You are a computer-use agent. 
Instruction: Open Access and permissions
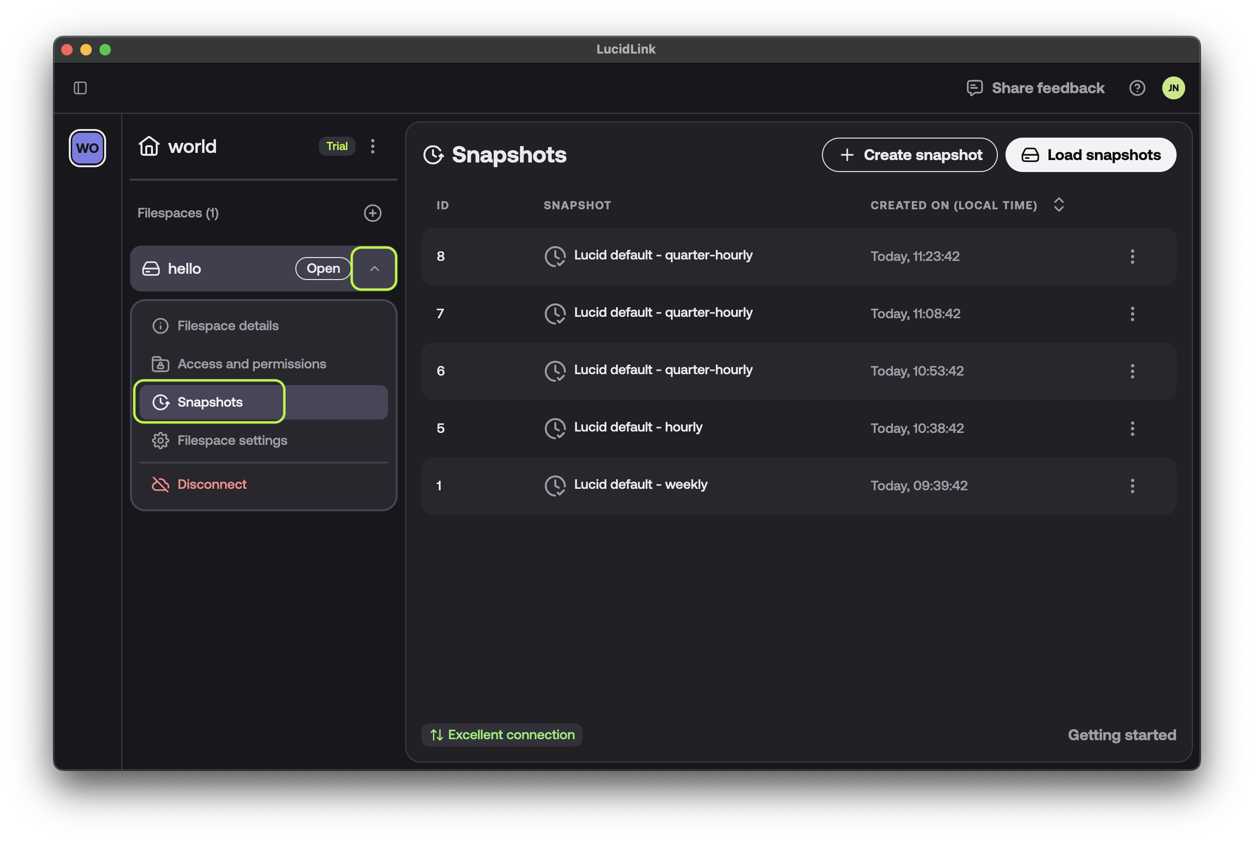[263, 364]
